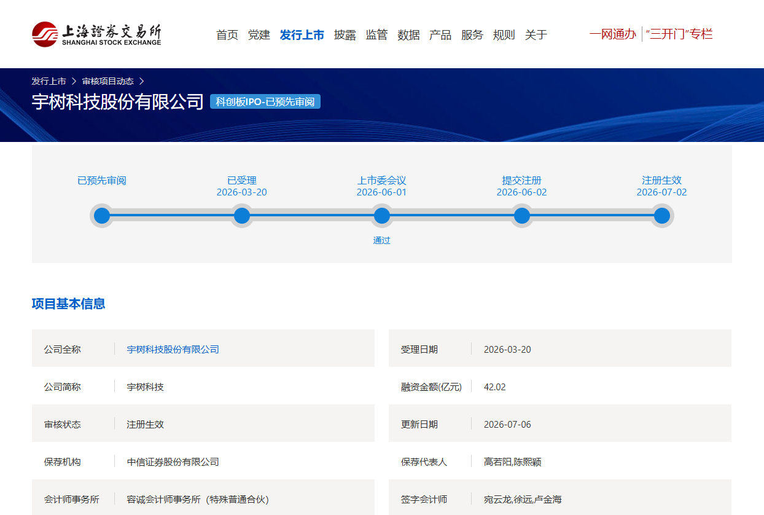The height and width of the screenshot is (515, 764).
Task: Click the 提交注册 2026-06-02 stage label
Action: [x=522, y=186]
